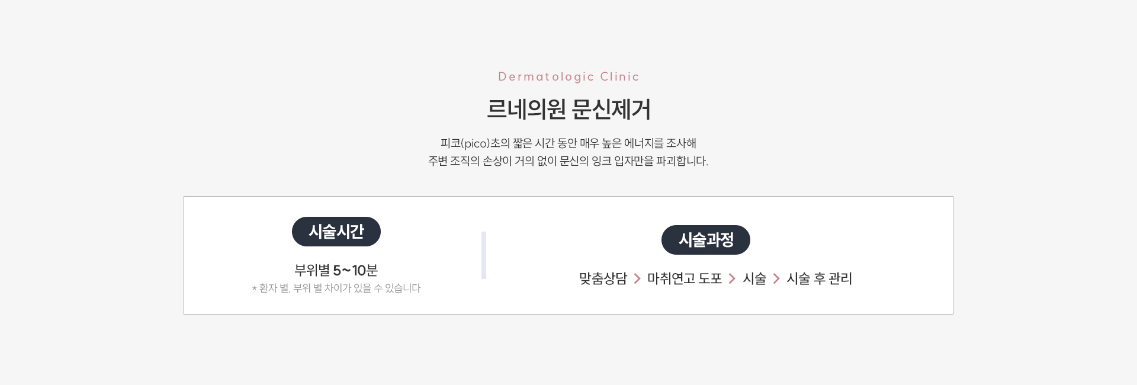Click 르네의원 in the main heading
This screenshot has width=1137, height=385.
click(x=526, y=110)
